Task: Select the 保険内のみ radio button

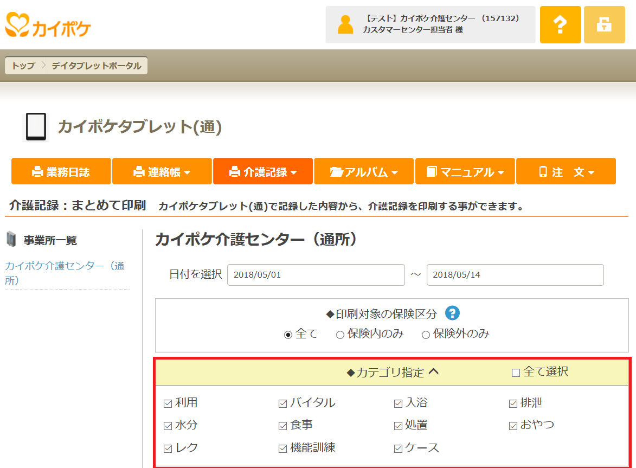Action: pos(340,335)
